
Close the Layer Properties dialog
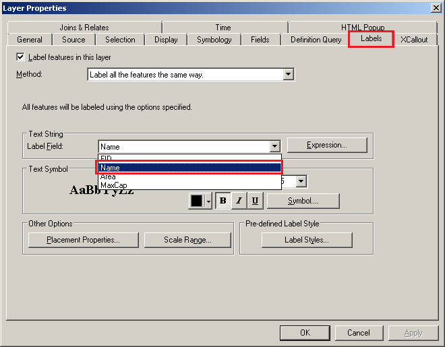coord(436,7)
